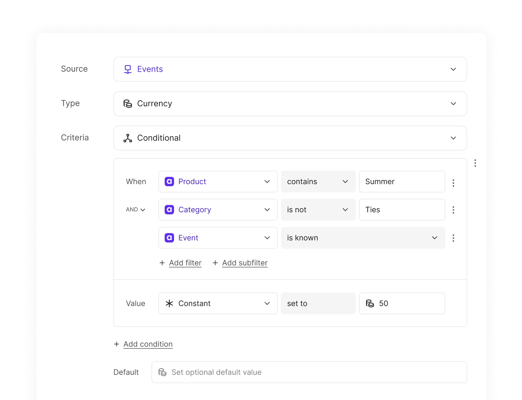Image resolution: width=522 pixels, height=400 pixels.
Task: Change the 'contains' operator dropdown
Action: [318, 181]
